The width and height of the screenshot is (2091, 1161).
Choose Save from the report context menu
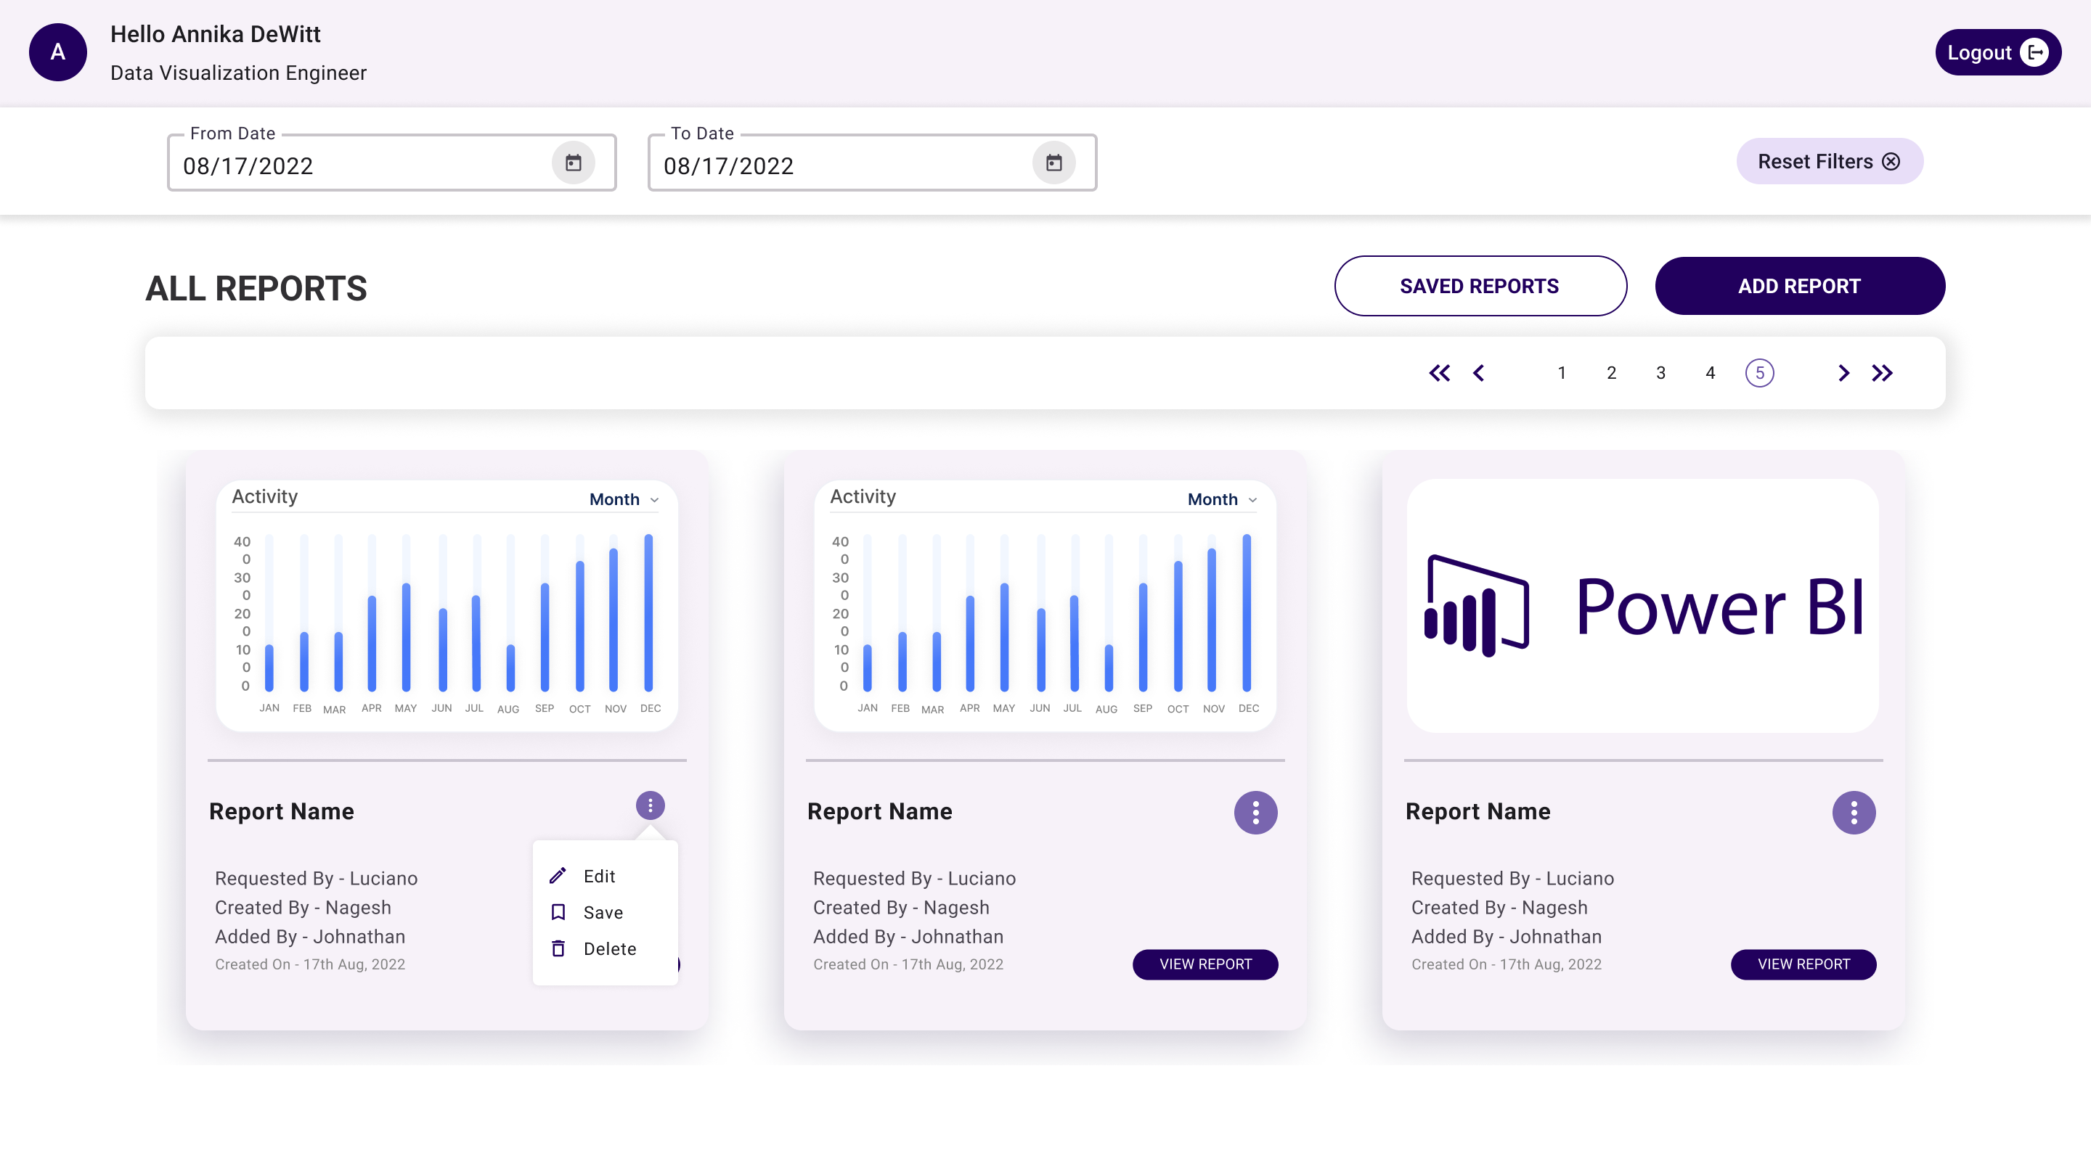coord(605,913)
